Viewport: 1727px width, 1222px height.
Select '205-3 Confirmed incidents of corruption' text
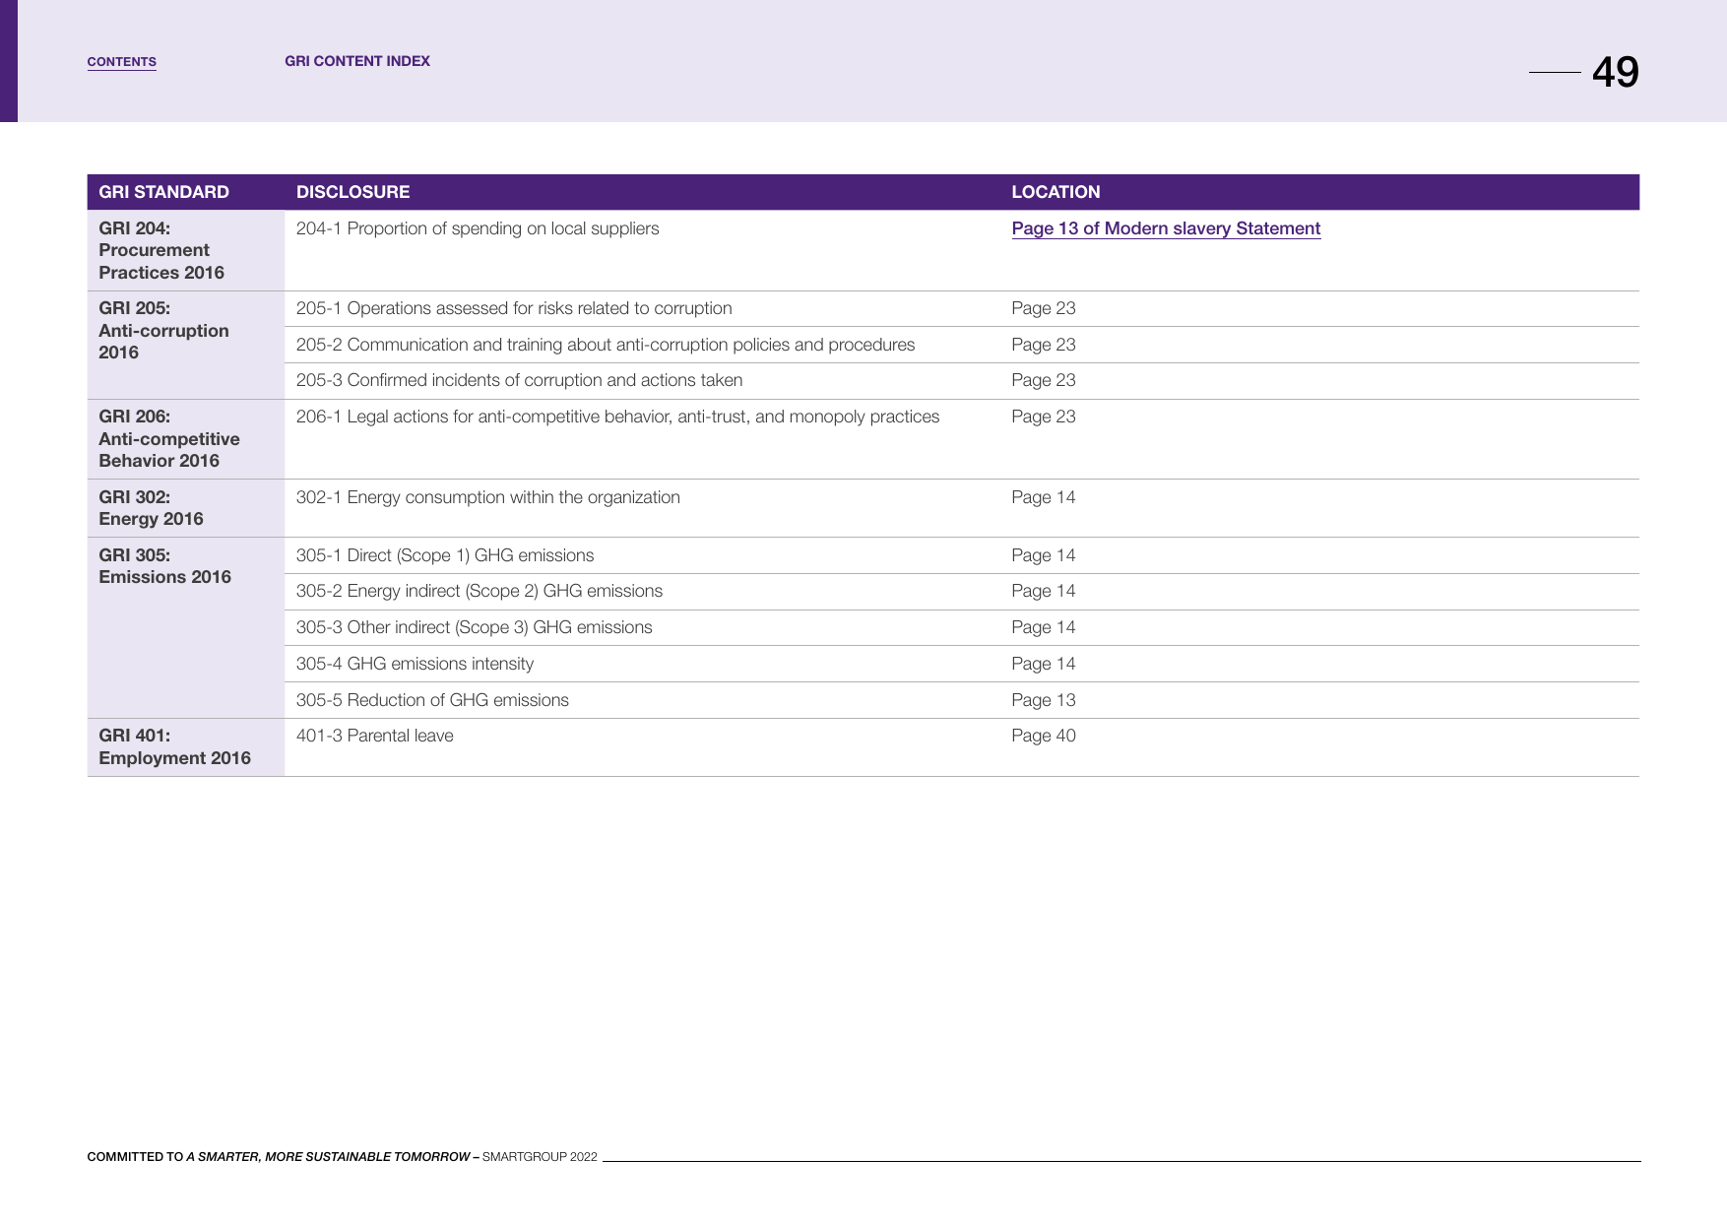520,380
